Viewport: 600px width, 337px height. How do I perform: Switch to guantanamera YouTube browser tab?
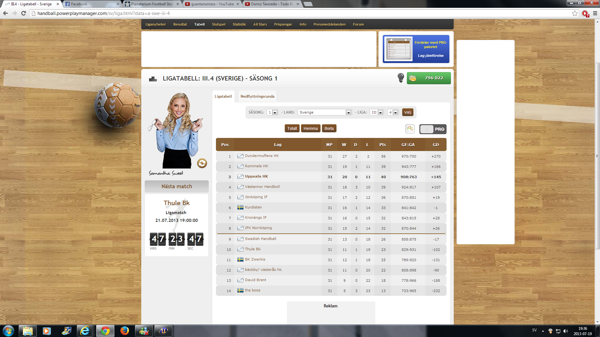pyautogui.click(x=212, y=4)
